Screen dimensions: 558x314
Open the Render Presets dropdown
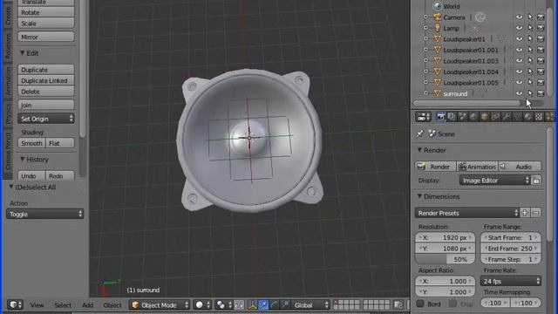466,213
